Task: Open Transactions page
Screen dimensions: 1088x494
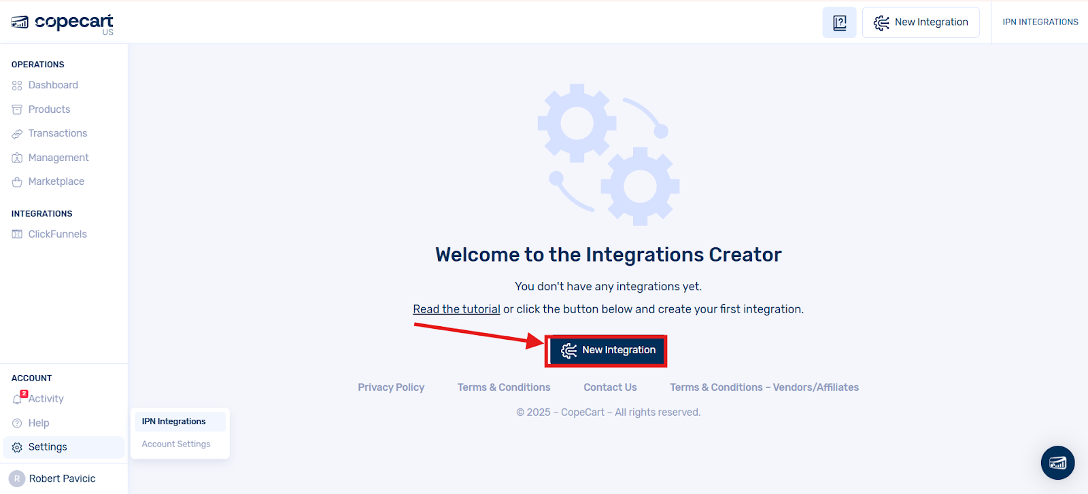Action: tap(58, 134)
